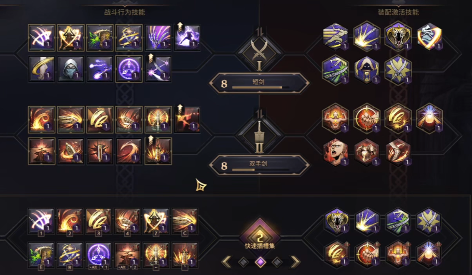Select the screaming bald face passive icon

tap(335, 152)
